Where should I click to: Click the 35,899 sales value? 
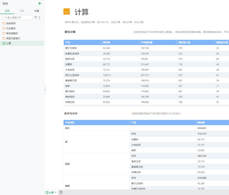click(x=106, y=97)
